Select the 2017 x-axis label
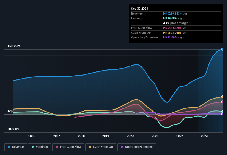Viewport: 227px width, 155px height. click(57, 136)
